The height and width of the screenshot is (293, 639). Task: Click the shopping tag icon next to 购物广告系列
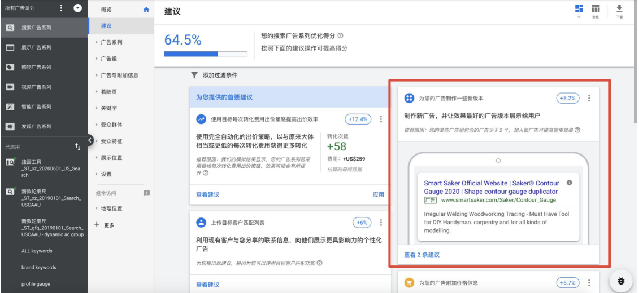click(x=10, y=67)
